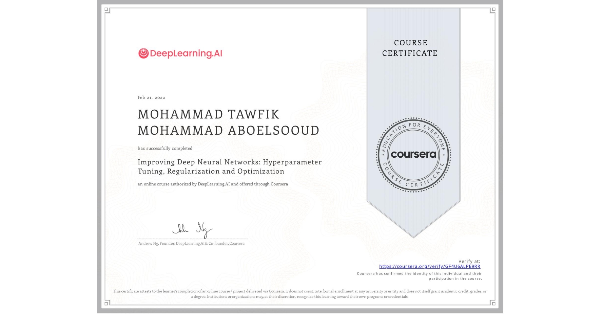Click the 'Andrew Ng, Founder, DeepLearning.AI' caption

pos(191,244)
